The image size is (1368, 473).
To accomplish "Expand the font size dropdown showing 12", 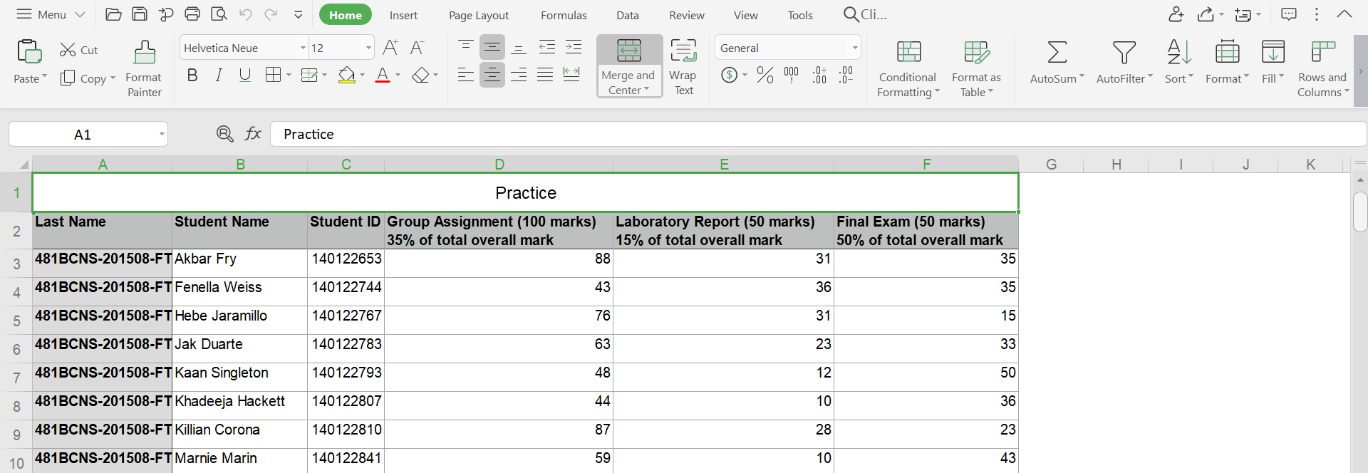I will point(368,48).
